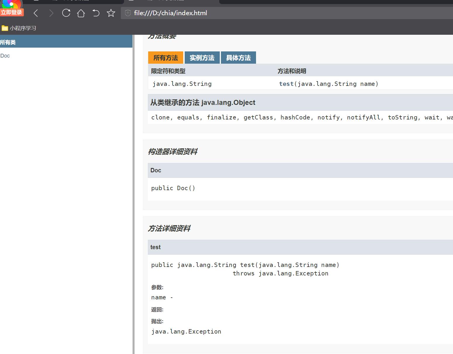Click the 抛出: label
This screenshot has width=453, height=354.
[x=157, y=321]
